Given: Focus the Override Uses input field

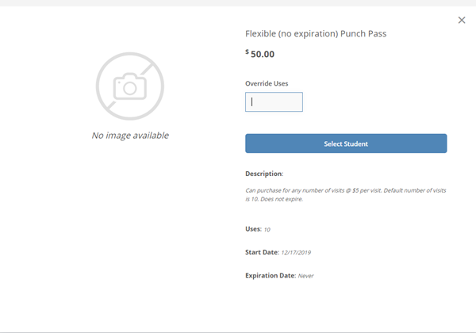Looking at the screenshot, I should tap(274, 102).
